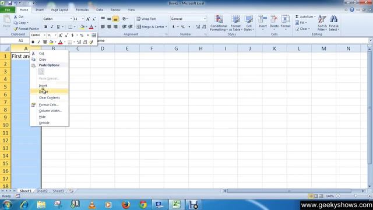Click the mini toolbar's Fill Color bucket
The width and height of the screenshot is (373, 210).
[51, 42]
